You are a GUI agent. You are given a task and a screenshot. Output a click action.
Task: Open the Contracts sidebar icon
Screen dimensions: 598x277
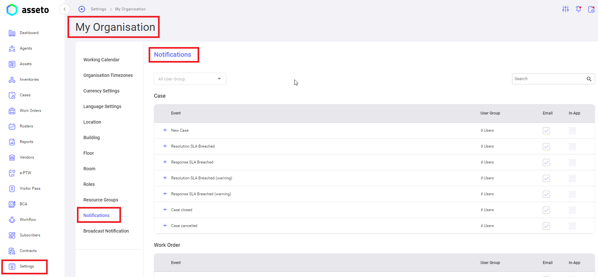pos(12,251)
